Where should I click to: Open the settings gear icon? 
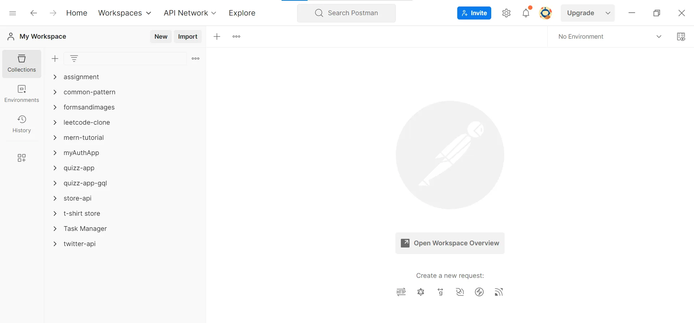click(506, 13)
